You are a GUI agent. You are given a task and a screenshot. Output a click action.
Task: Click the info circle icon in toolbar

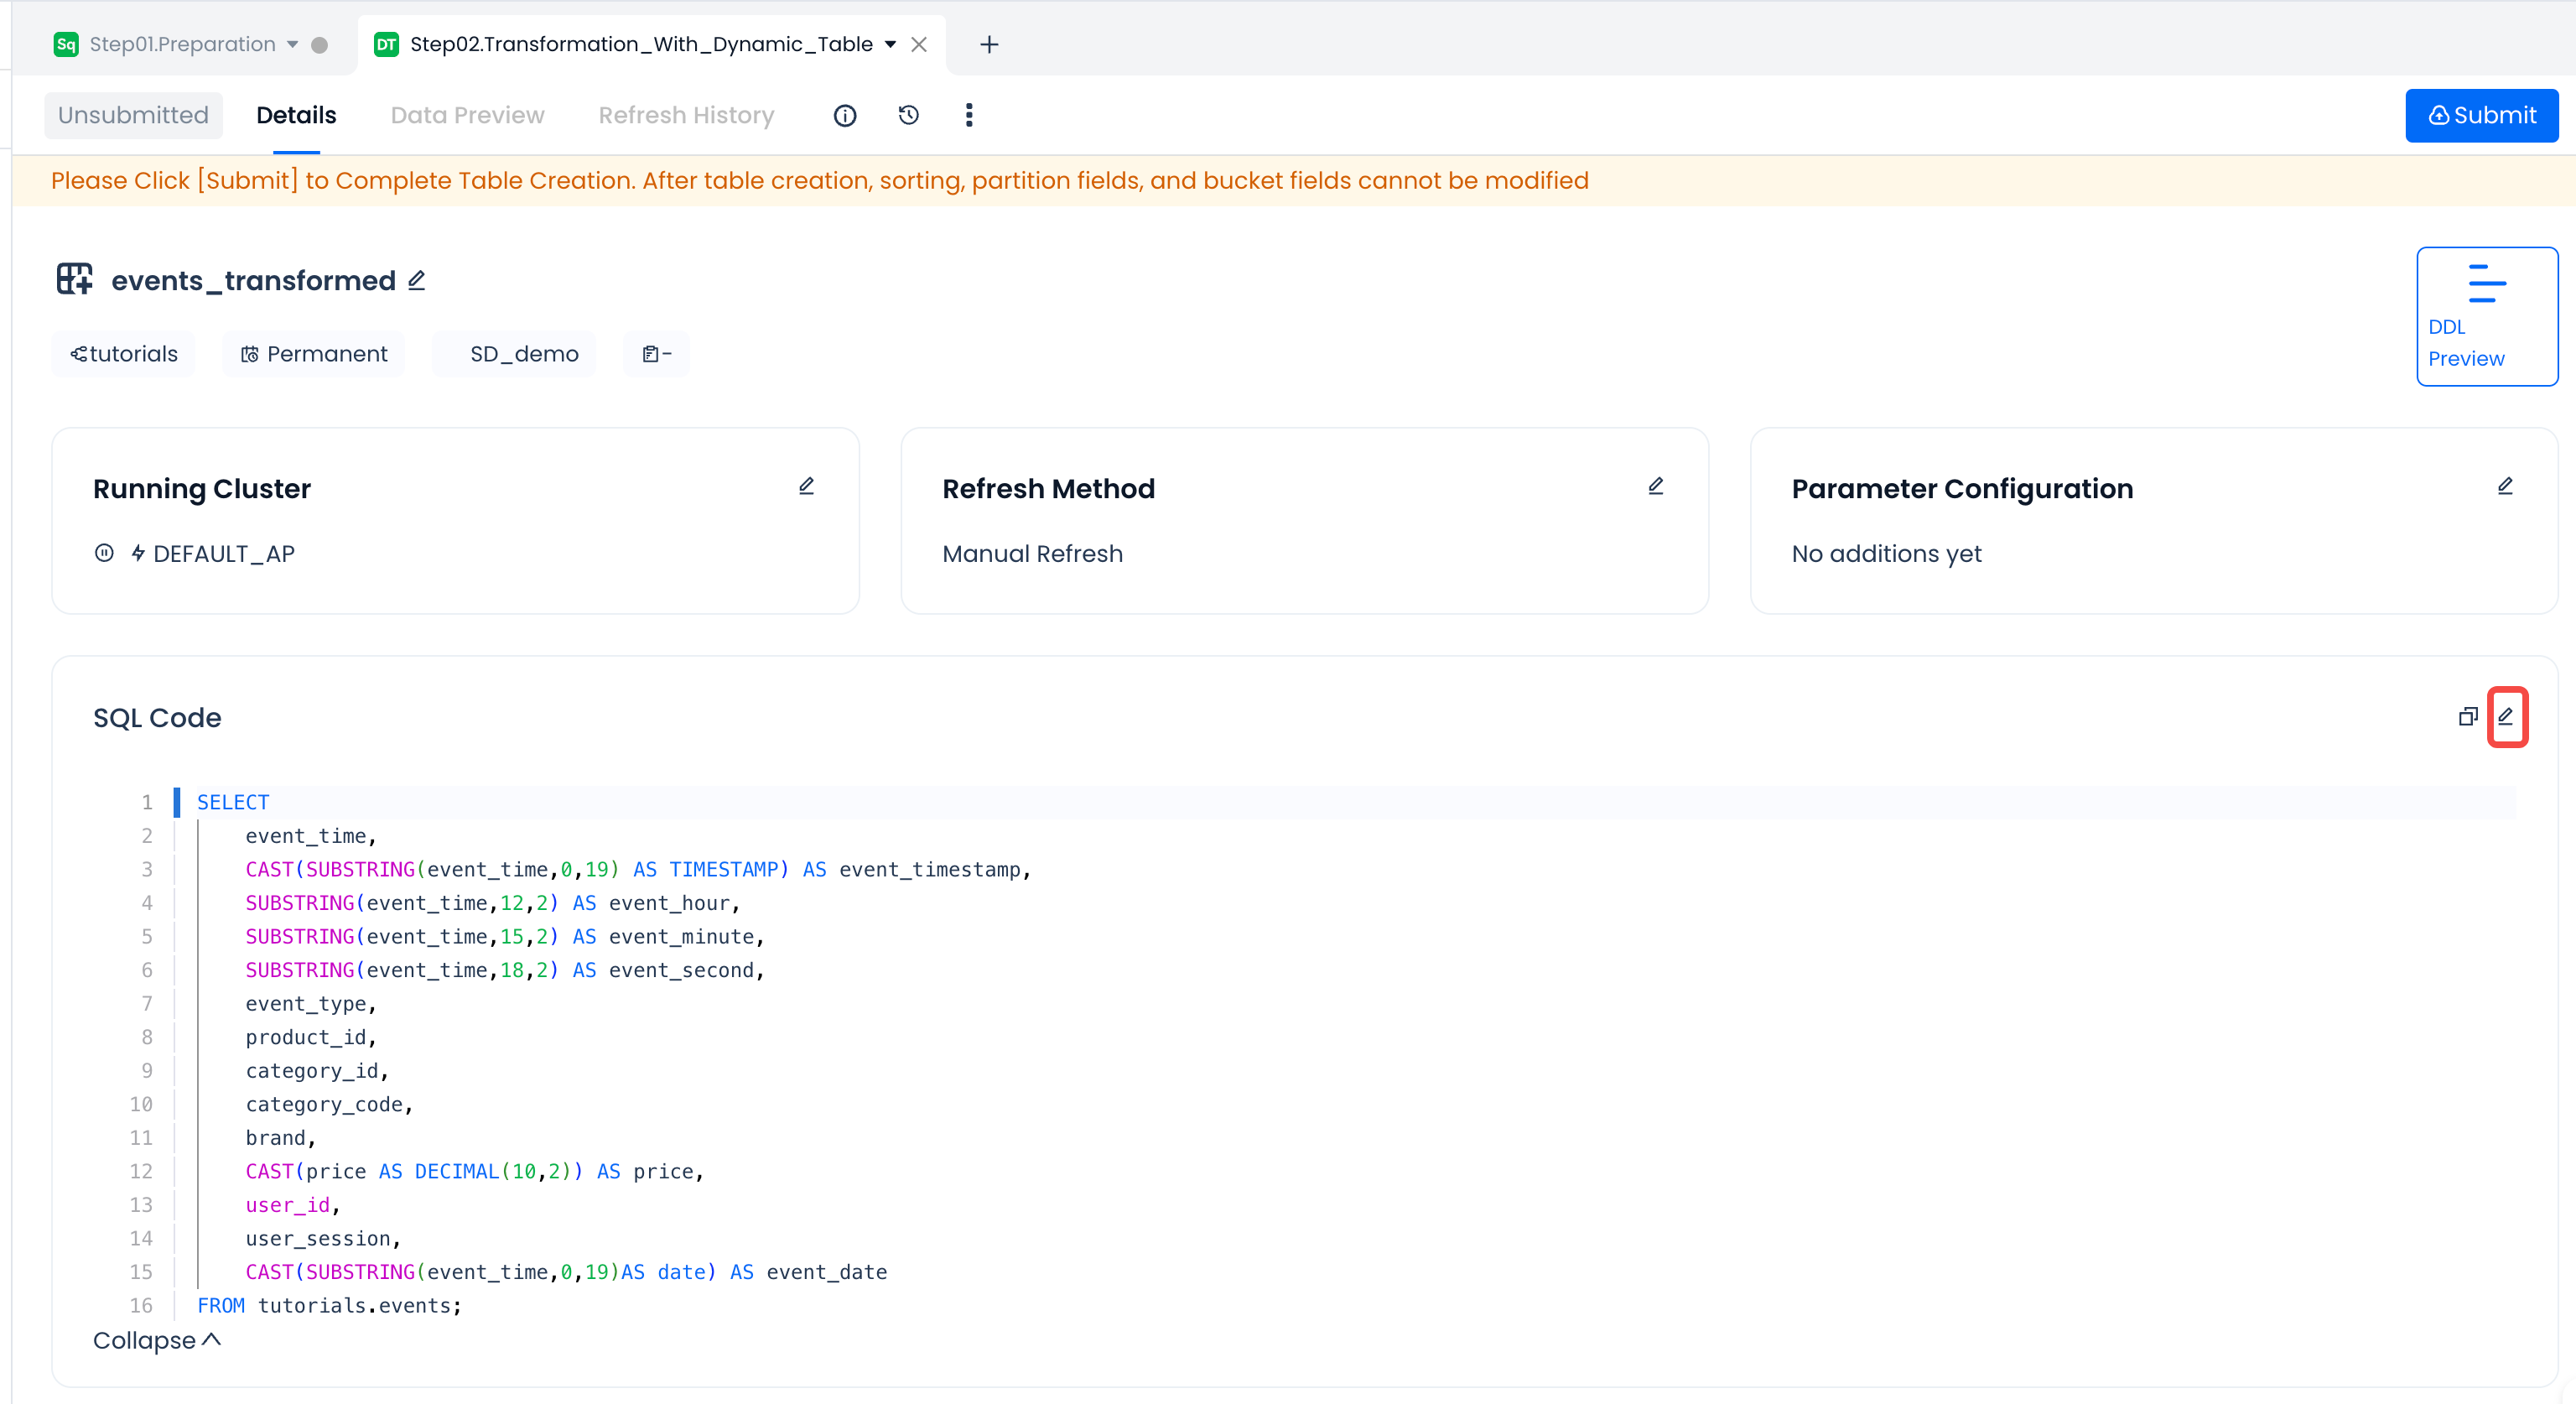click(845, 116)
